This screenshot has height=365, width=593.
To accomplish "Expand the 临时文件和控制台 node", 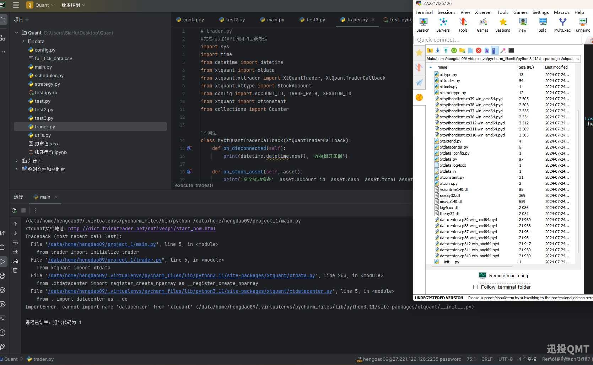I will 16,169.
